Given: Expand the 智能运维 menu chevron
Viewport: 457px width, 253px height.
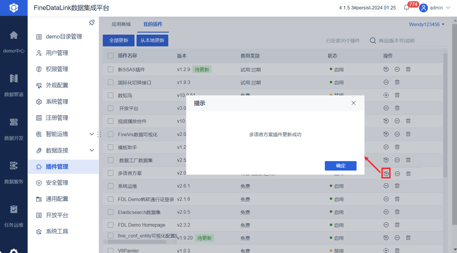Looking at the screenshot, I should [x=92, y=134].
